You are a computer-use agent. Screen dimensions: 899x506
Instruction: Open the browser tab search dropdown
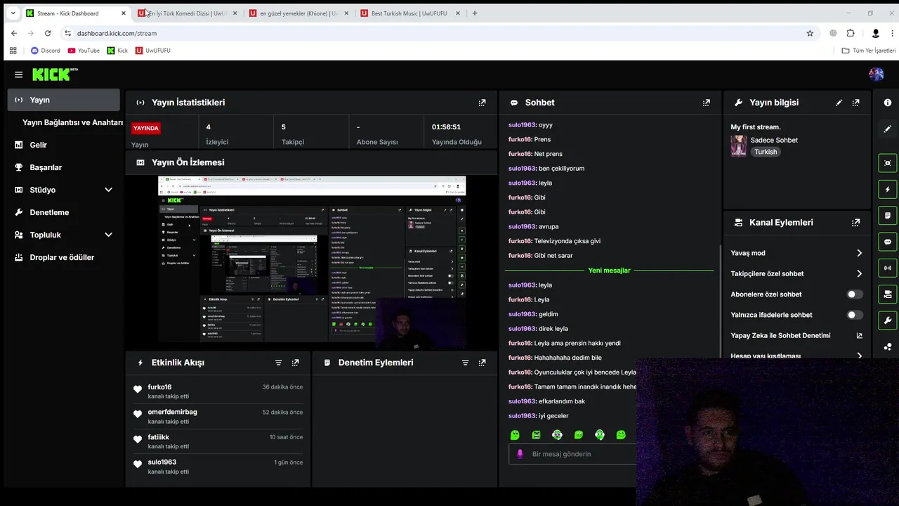[x=13, y=13]
